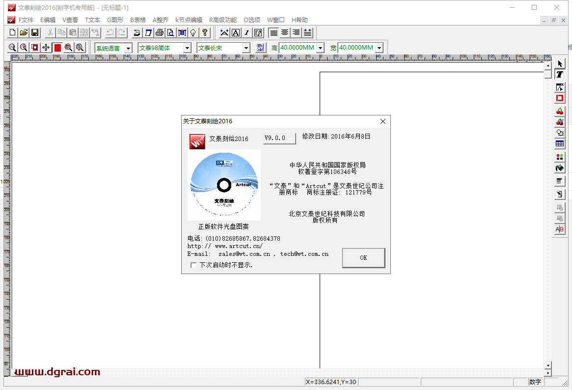Click the www.artcut.cn website address
Screen dimensions: 572x390
pyautogui.click(x=239, y=246)
